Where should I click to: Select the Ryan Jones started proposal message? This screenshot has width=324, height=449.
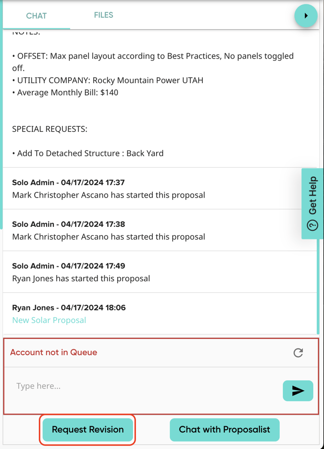81,278
